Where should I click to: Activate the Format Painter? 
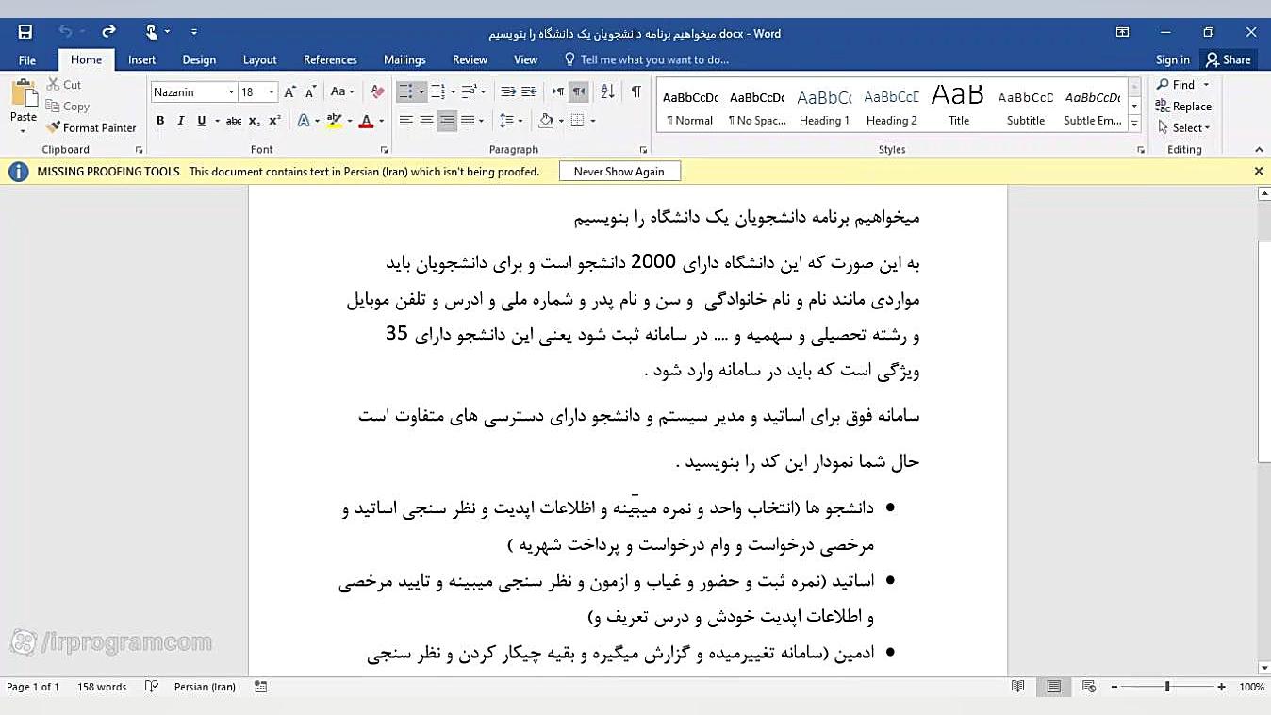(x=91, y=127)
